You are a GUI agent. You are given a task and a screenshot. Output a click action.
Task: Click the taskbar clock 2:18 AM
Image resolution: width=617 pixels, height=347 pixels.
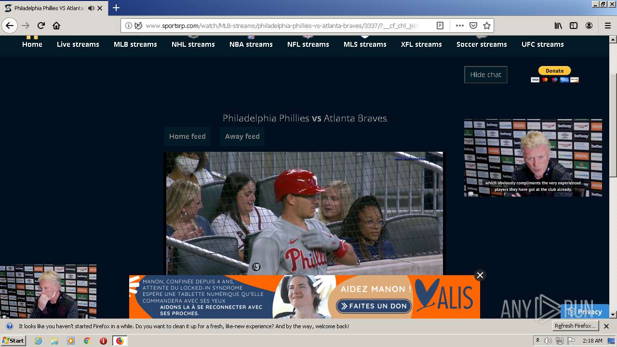pos(592,341)
